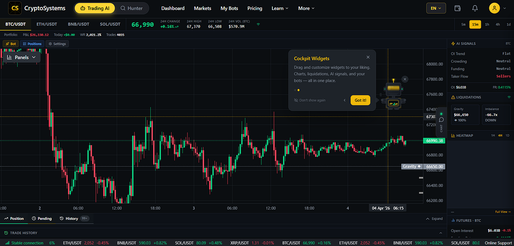Viewport: 514px width, 246px height.
Task: Click the yellow user avatar
Action: pos(494,8)
